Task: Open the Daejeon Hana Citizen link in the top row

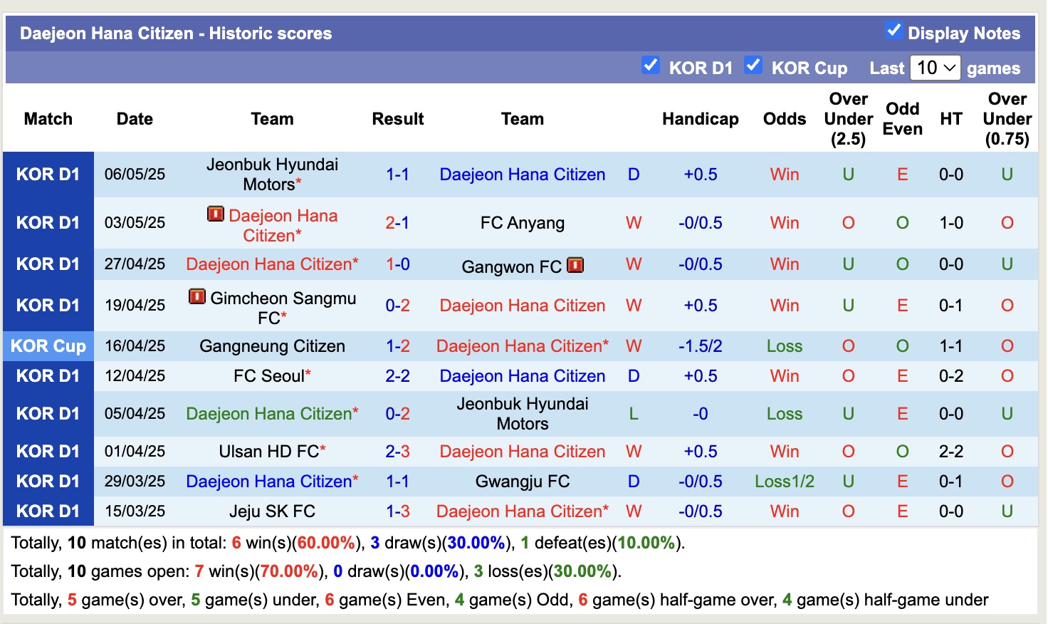Action: point(523,174)
